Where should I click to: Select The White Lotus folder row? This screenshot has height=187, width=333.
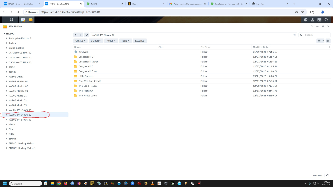[x=201, y=96]
